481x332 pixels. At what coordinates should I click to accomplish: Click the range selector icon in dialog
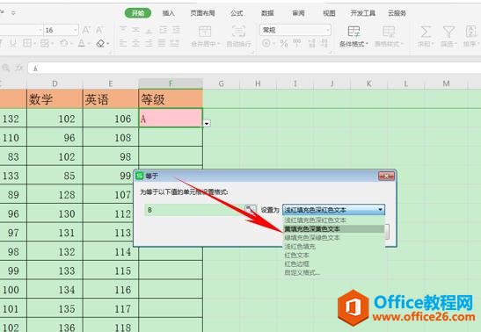tap(250, 210)
